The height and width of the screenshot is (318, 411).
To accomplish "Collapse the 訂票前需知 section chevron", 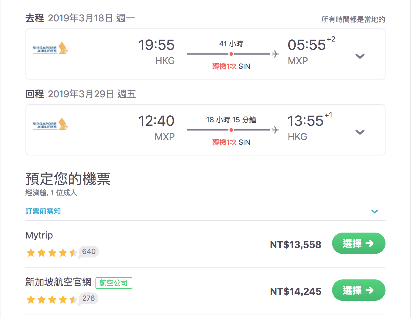I will [375, 211].
